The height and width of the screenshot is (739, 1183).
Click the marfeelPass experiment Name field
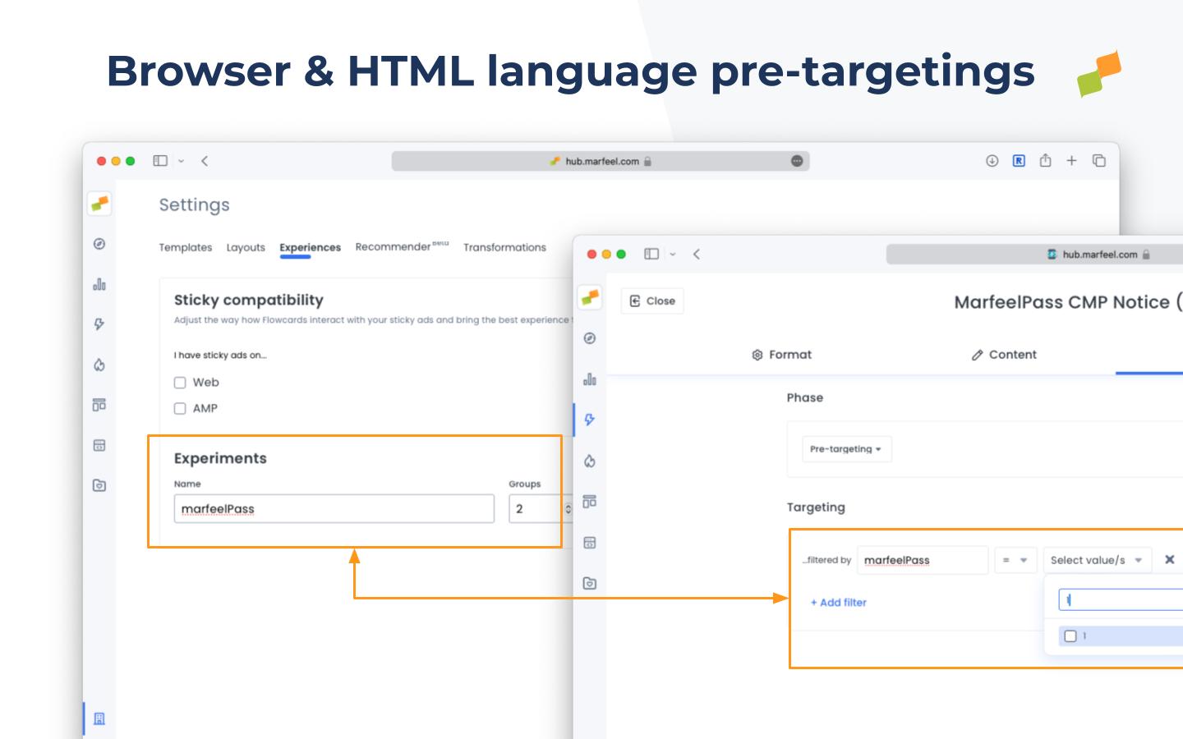click(x=333, y=508)
